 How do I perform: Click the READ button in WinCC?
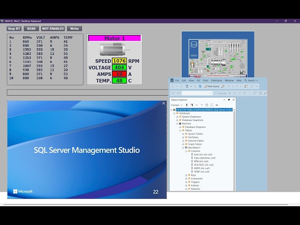pyautogui.click(x=31, y=29)
